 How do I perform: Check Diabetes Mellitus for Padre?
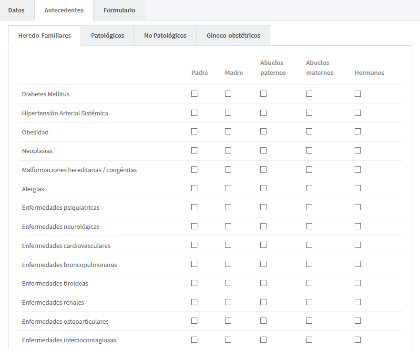(x=194, y=94)
